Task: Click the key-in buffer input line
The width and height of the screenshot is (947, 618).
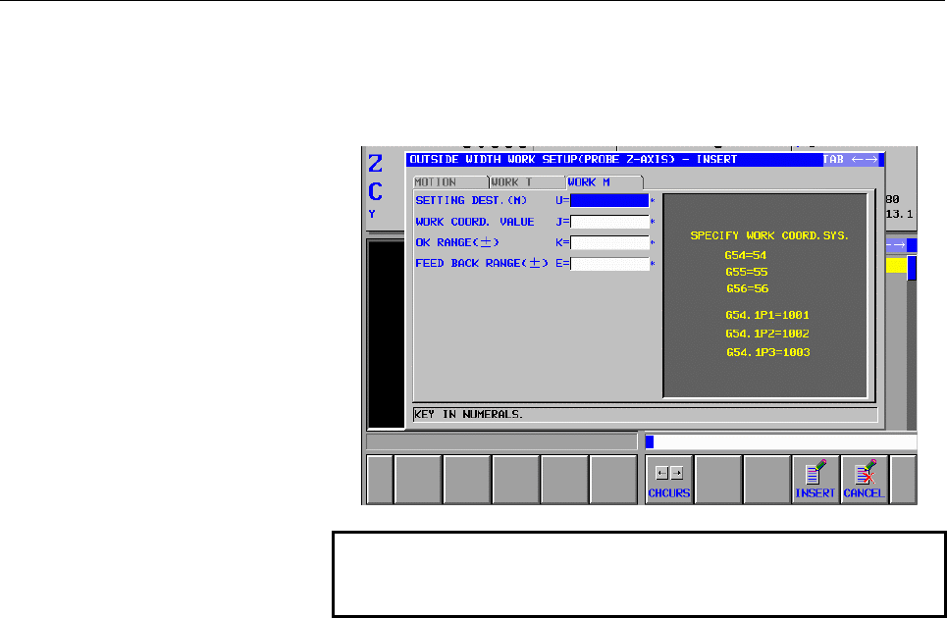Action: [781, 441]
